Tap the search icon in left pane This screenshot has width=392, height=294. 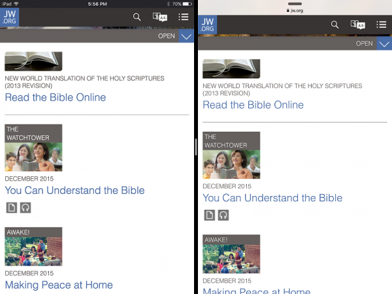(137, 17)
